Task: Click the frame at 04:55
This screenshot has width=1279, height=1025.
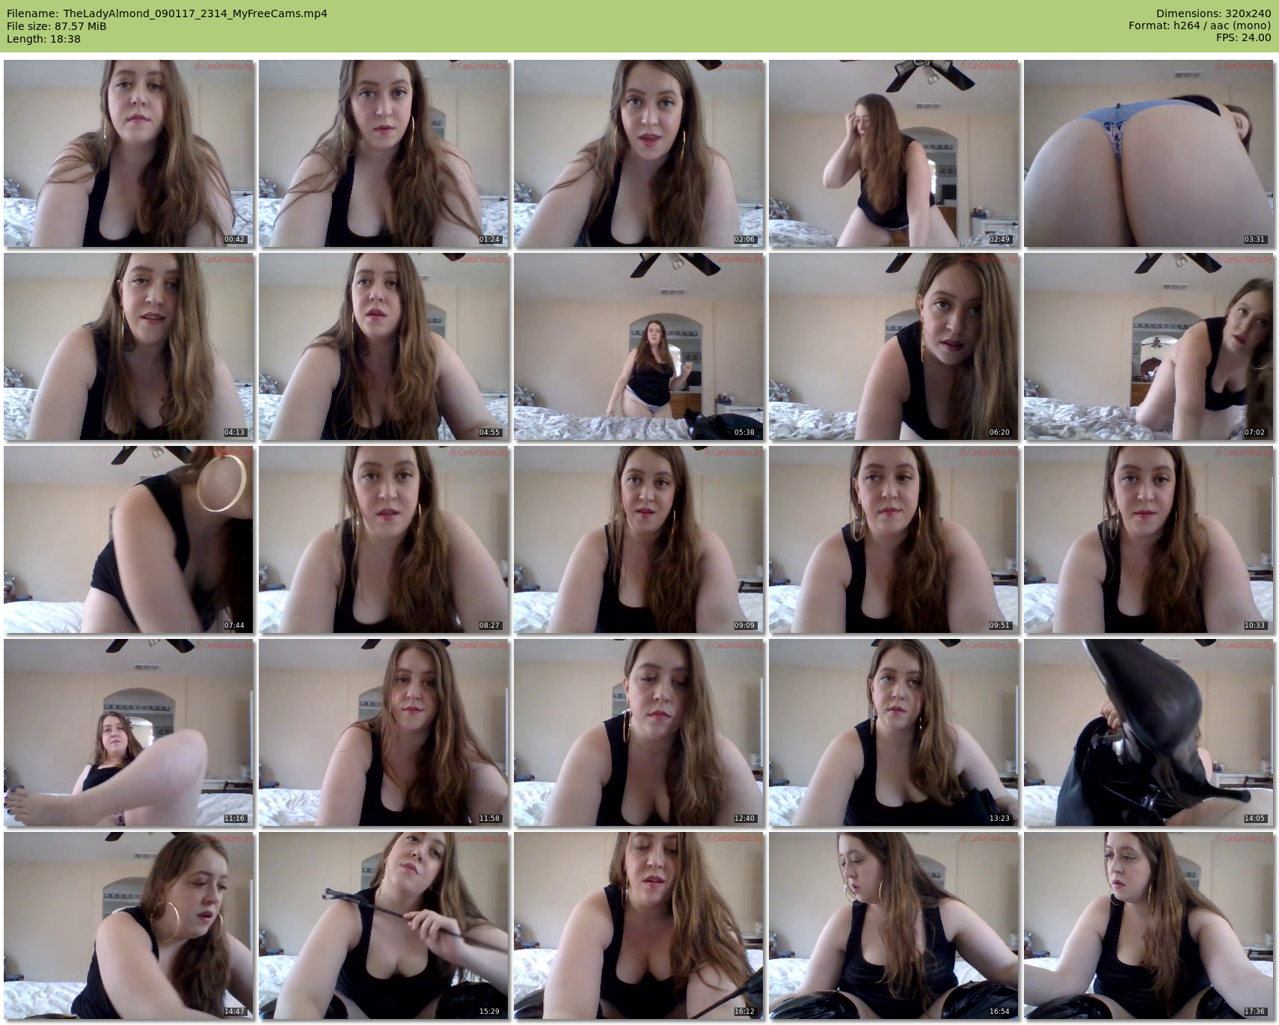Action: tap(384, 346)
